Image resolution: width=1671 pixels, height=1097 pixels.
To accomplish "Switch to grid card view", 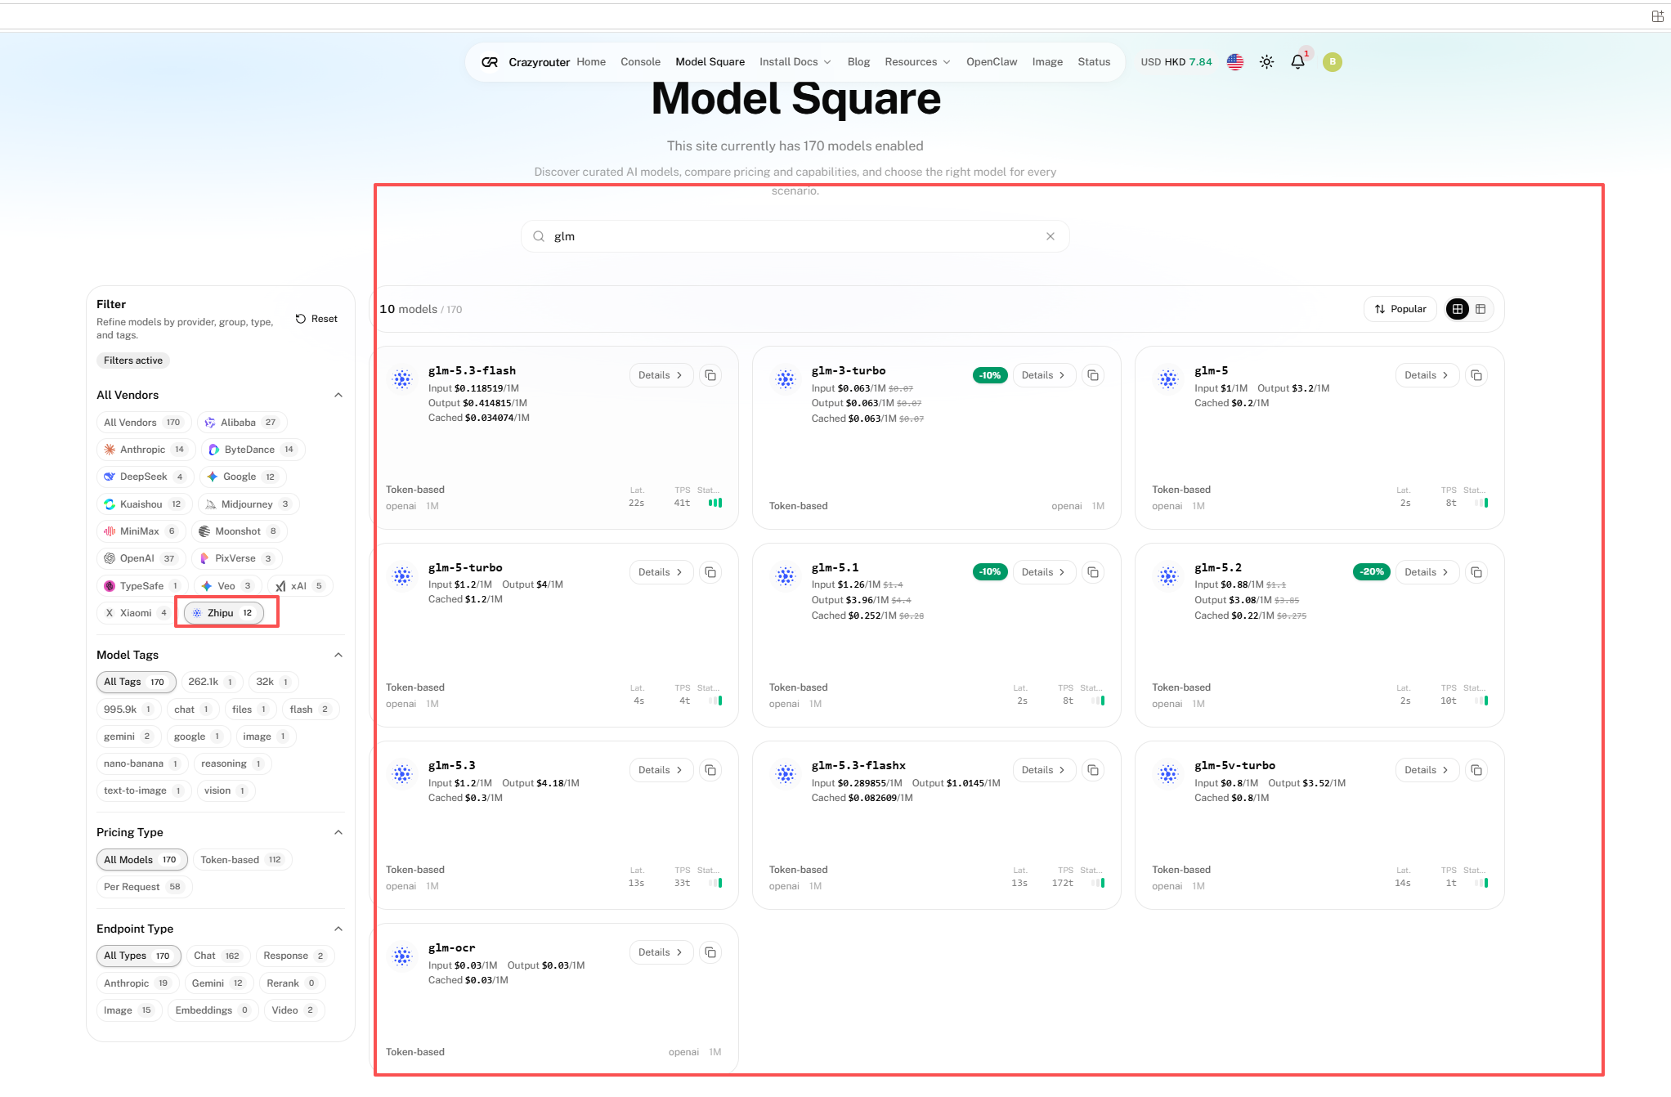I will [1458, 309].
